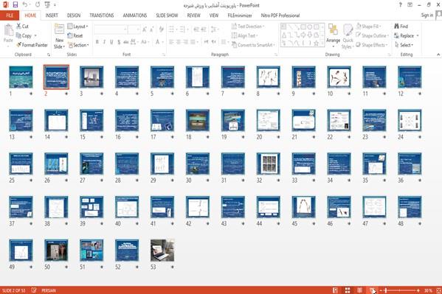Collapse the ribbon with the arrow

tap(438, 55)
